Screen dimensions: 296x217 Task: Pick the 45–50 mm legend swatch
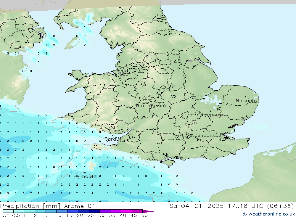(137, 211)
